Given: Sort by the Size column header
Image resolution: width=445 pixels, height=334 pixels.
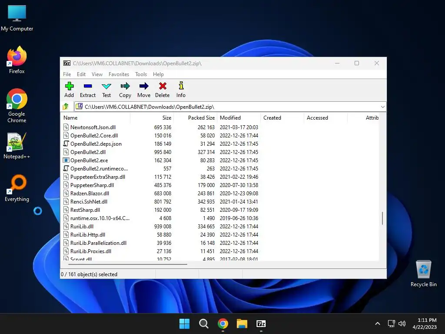Looking at the screenshot, I should pyautogui.click(x=152, y=117).
